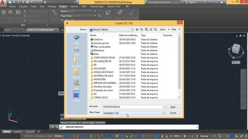Close the command line with its X icon
The height and width of the screenshot is (139, 248).
coord(53,127)
